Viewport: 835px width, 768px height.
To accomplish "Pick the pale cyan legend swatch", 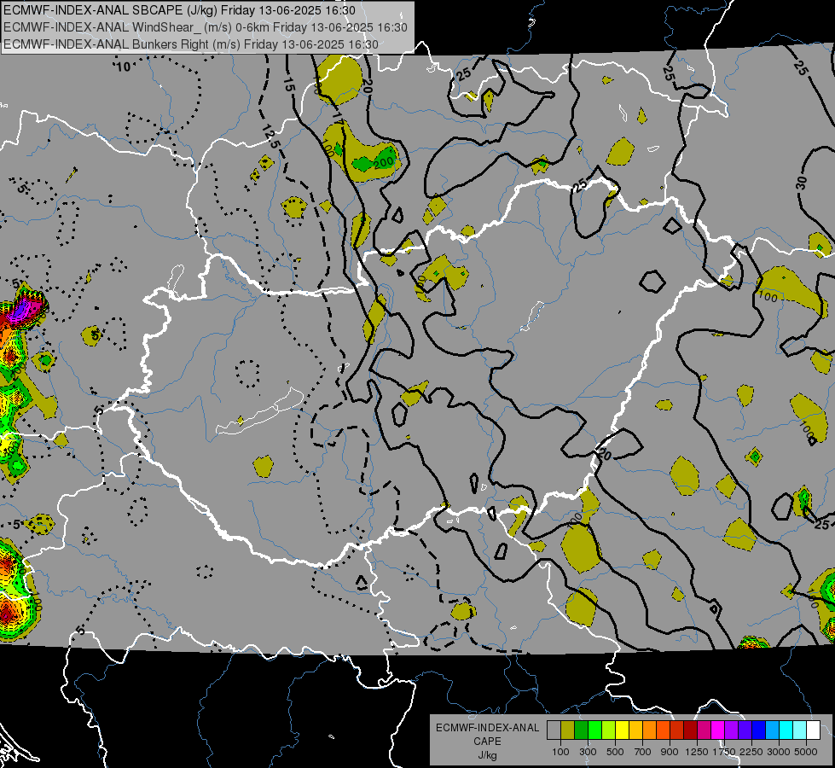I will (800, 730).
